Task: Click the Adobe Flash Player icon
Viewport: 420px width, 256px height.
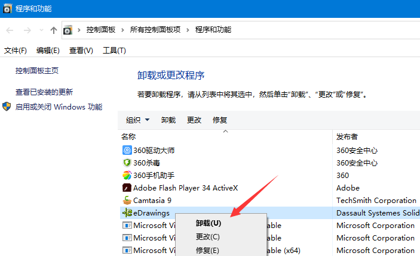Action: click(127, 188)
